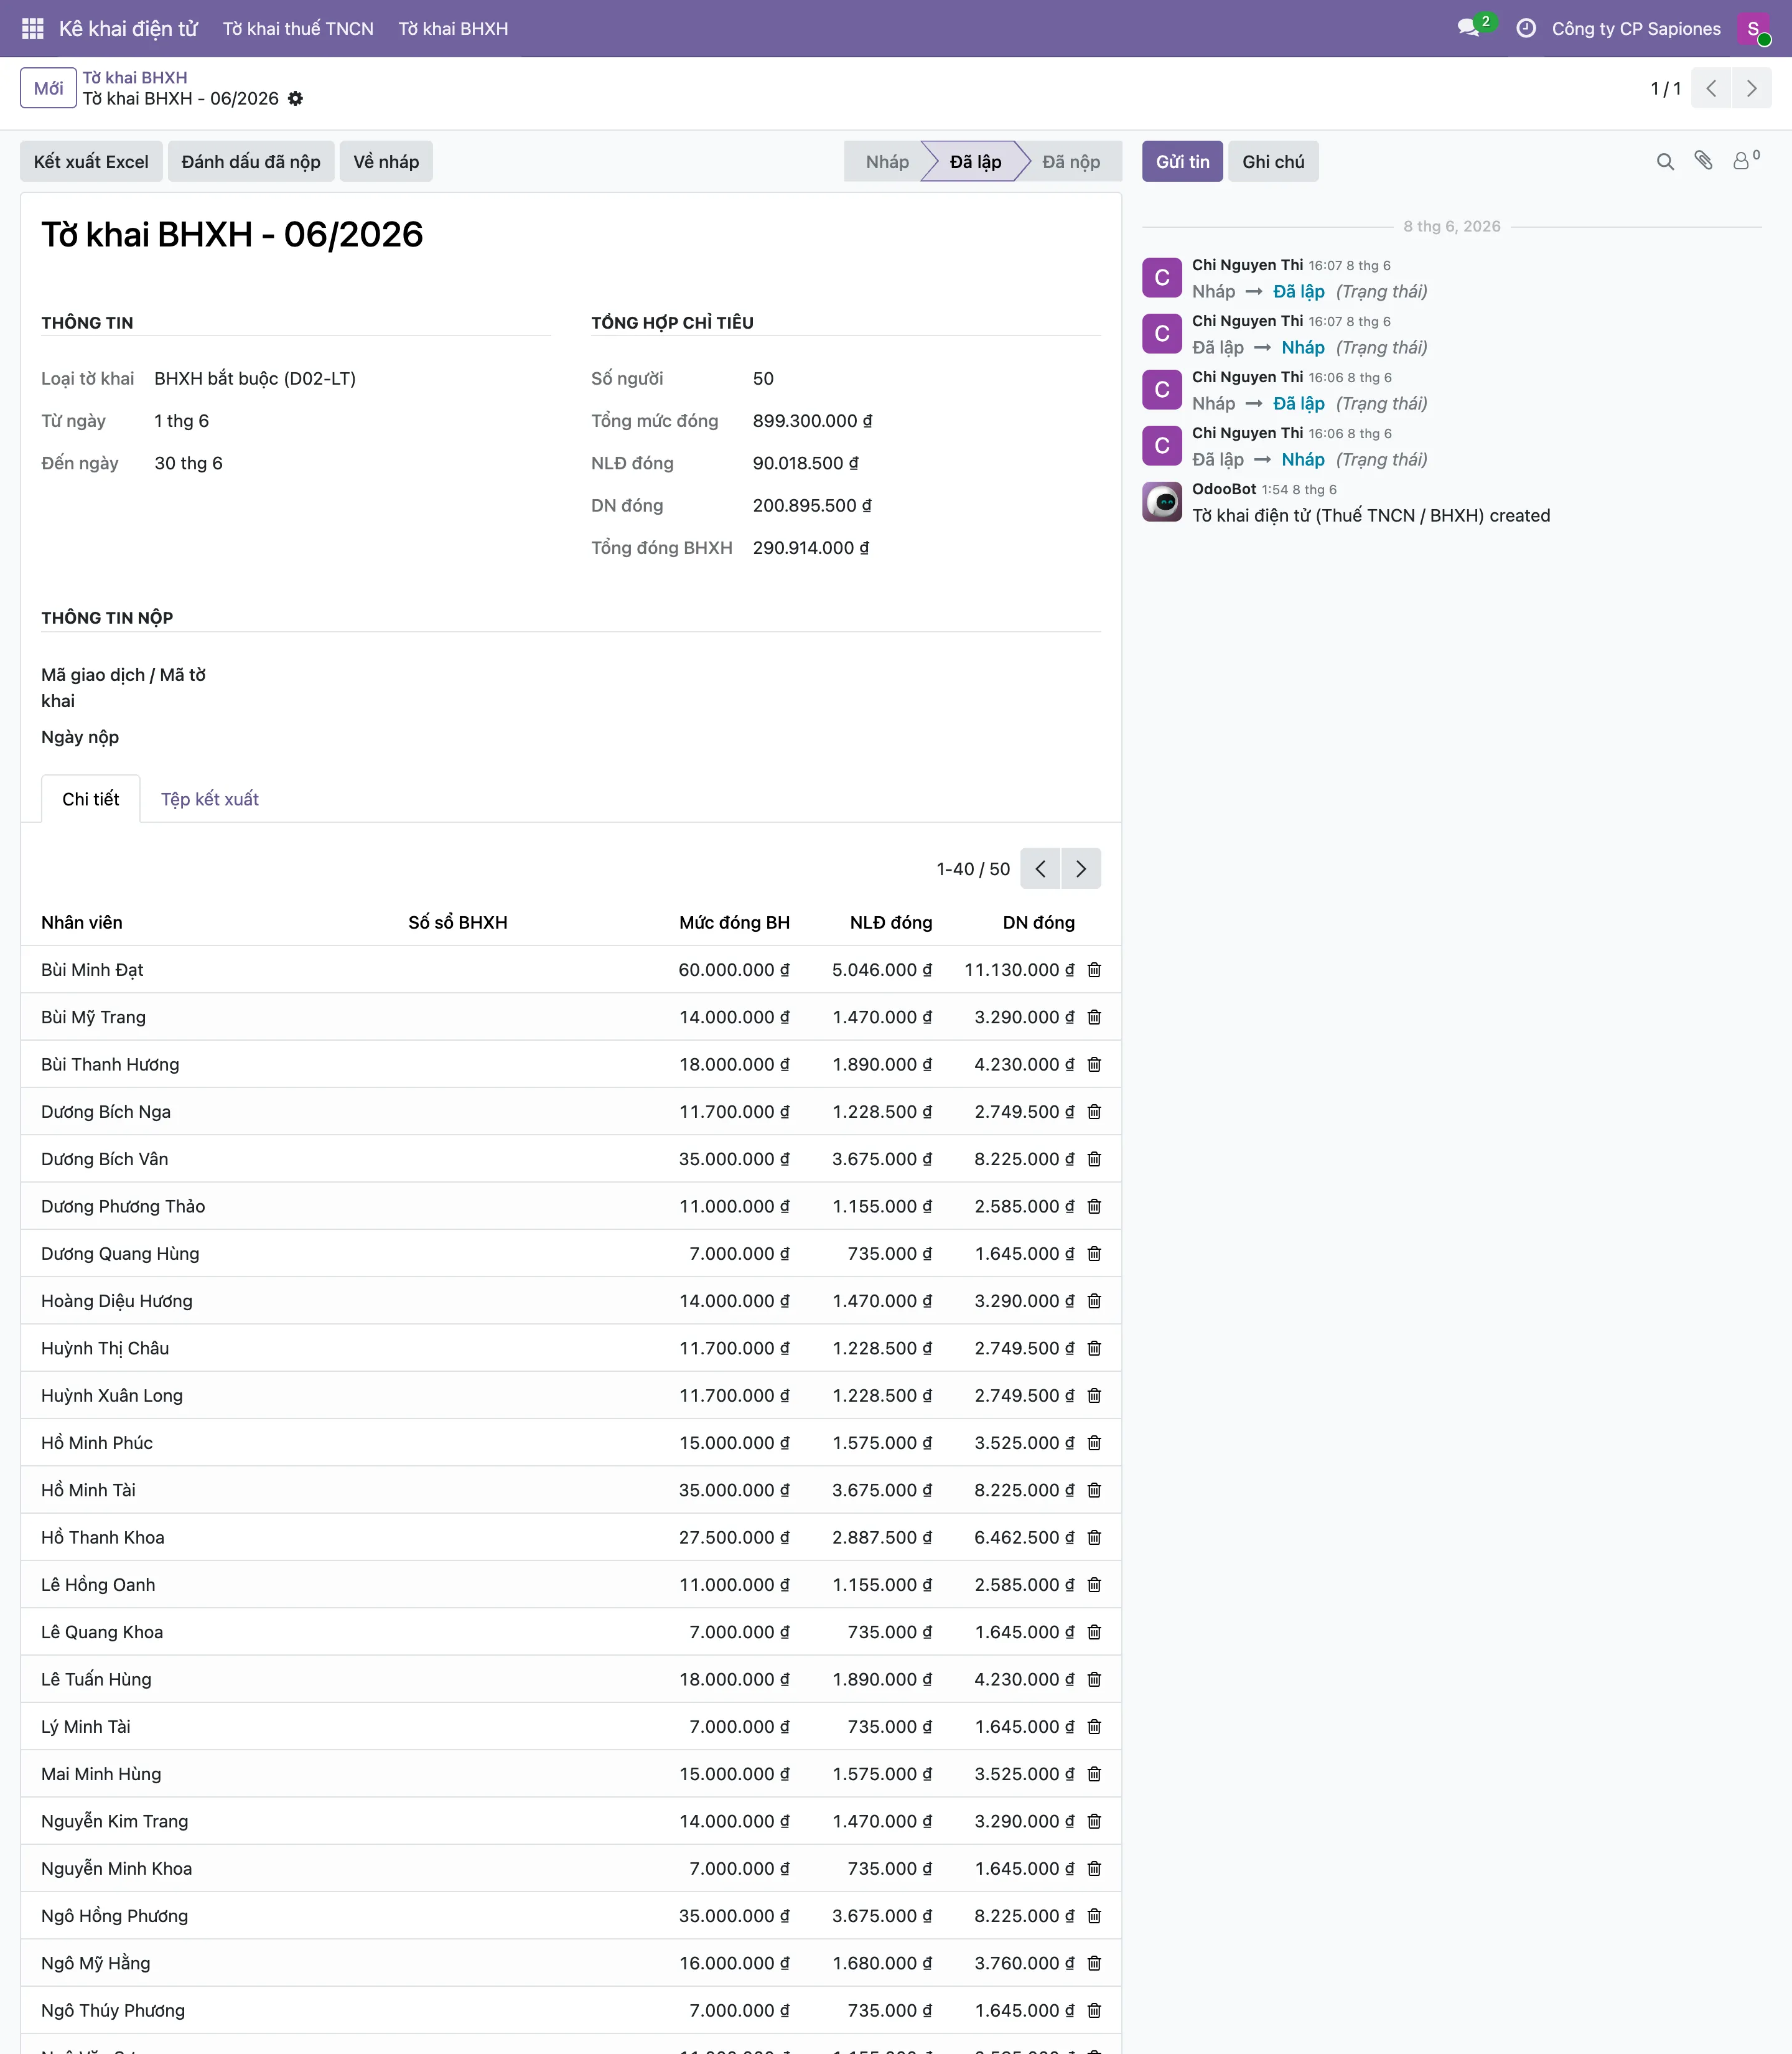Delete the Bùi Minh Đạt row

click(1094, 970)
